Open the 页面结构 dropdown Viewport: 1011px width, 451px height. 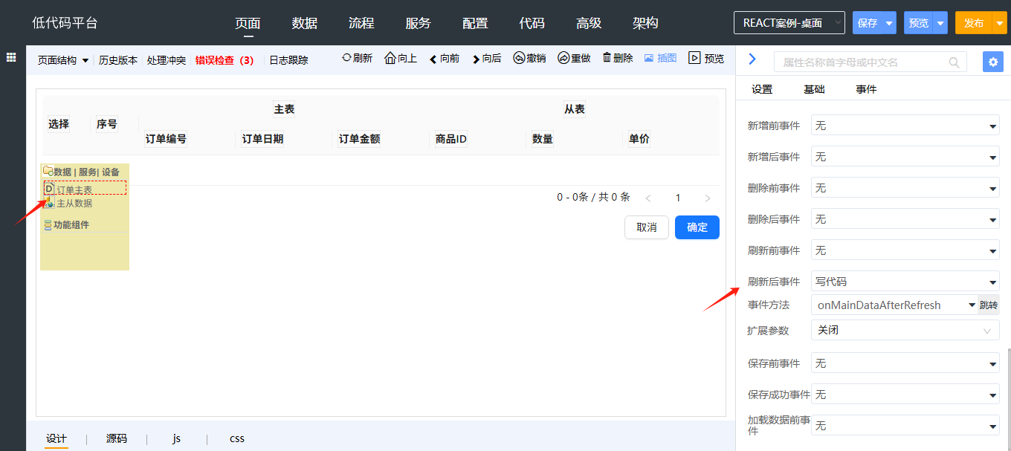pos(63,60)
